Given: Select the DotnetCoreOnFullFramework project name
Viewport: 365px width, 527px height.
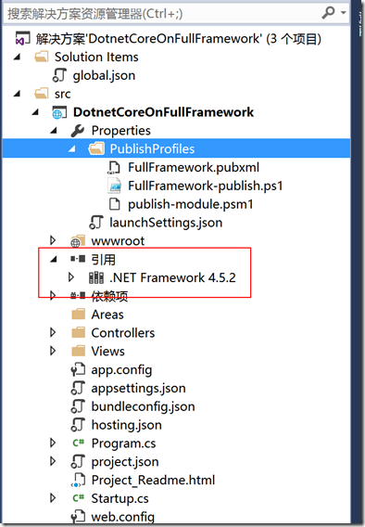Looking at the screenshot, I should pyautogui.click(x=163, y=112).
